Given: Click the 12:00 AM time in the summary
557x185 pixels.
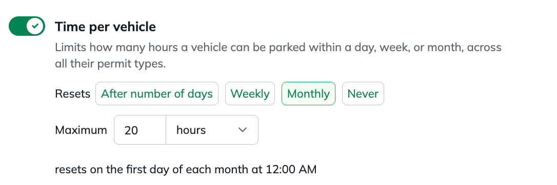Looking at the screenshot, I should pos(291,170).
